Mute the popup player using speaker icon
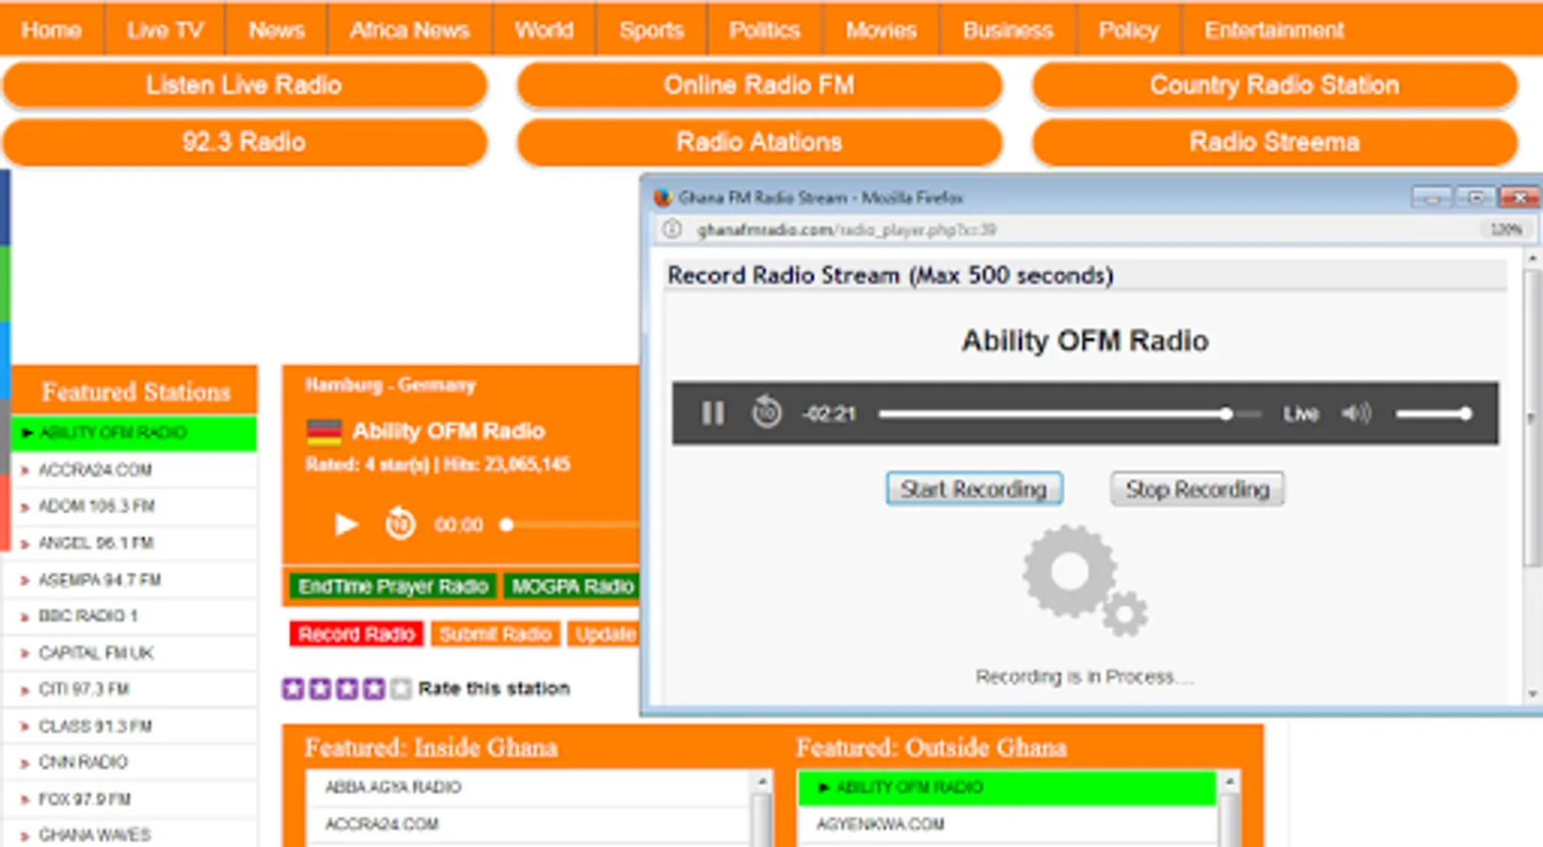 [x=1356, y=413]
